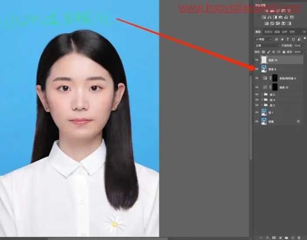Select the 背景 layer thumbnail
This screenshot has height=240, width=307.
point(264,121)
